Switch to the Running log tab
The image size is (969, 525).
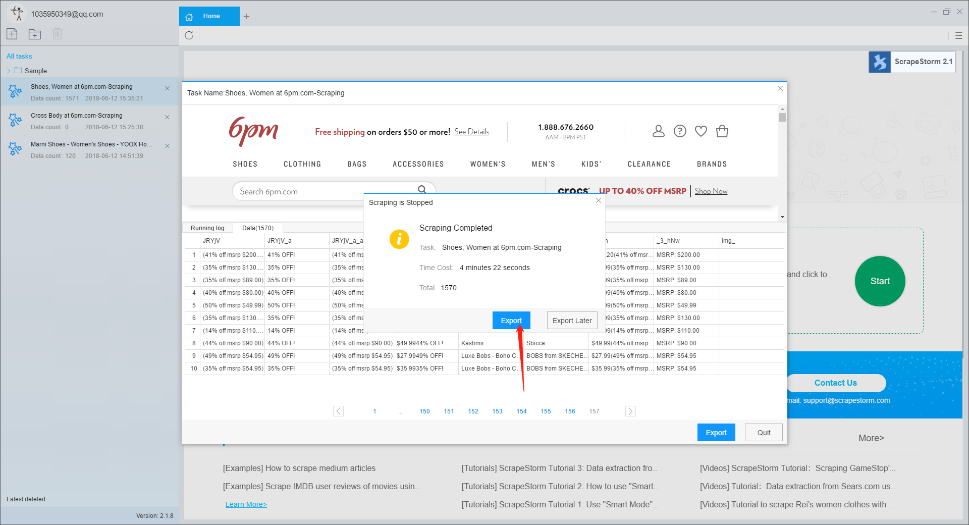click(207, 228)
